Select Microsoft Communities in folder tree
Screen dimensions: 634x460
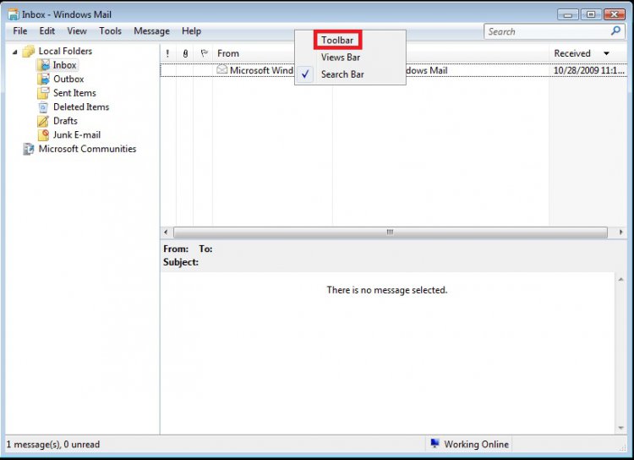pos(87,149)
